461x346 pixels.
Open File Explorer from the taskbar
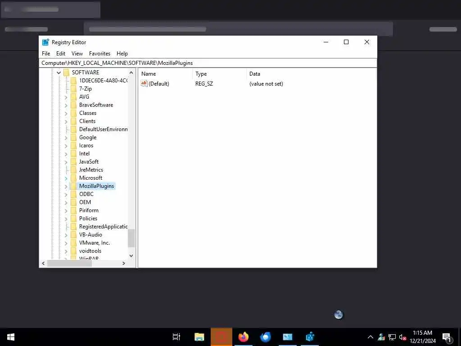[x=199, y=337]
